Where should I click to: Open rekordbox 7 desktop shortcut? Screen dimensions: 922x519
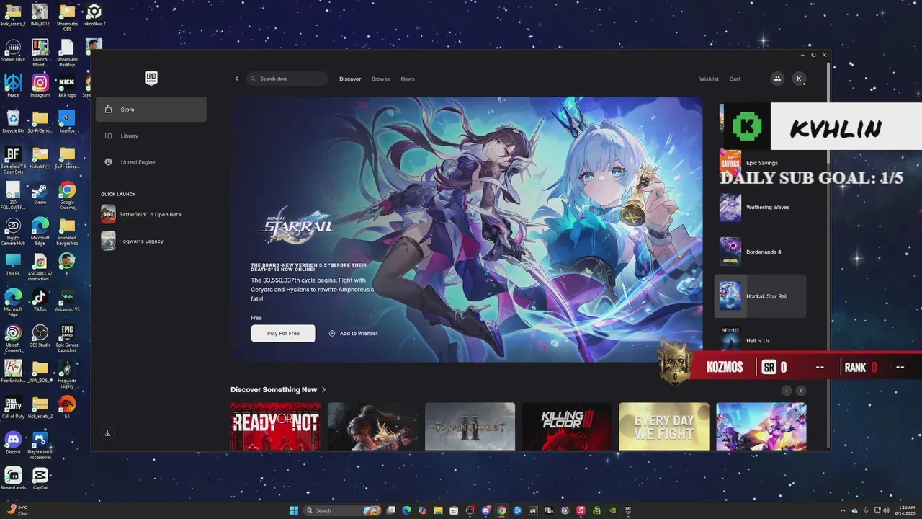point(94,15)
